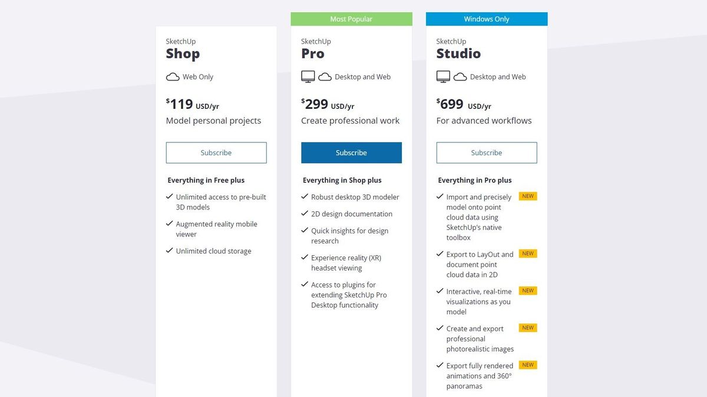The height and width of the screenshot is (397, 707).
Task: Click NEW badge beside real-time visualizations feature
Action: (528, 291)
